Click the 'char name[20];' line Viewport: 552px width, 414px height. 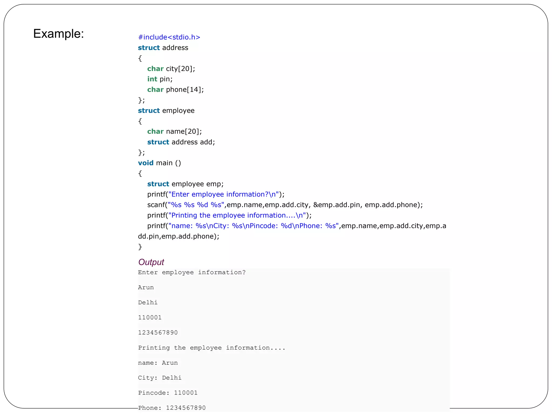pos(174,132)
